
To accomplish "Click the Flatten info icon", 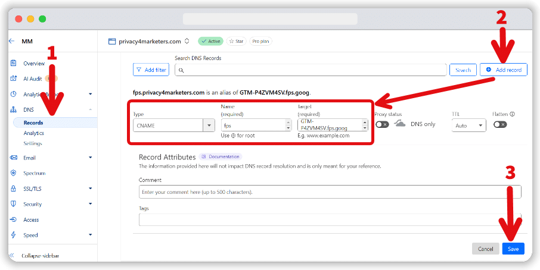I will (513, 114).
